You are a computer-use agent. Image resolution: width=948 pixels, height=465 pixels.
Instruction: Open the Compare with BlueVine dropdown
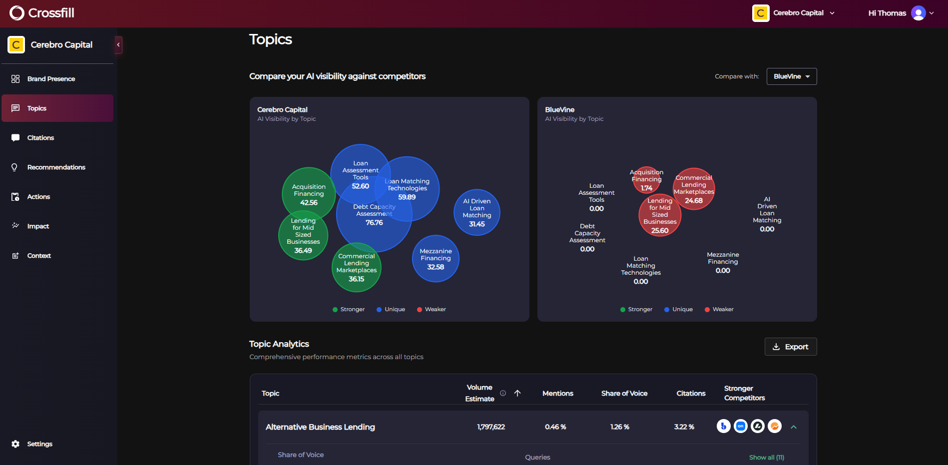tap(792, 76)
